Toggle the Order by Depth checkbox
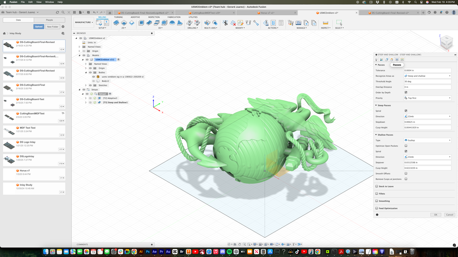The image size is (458, 257). coord(406,92)
